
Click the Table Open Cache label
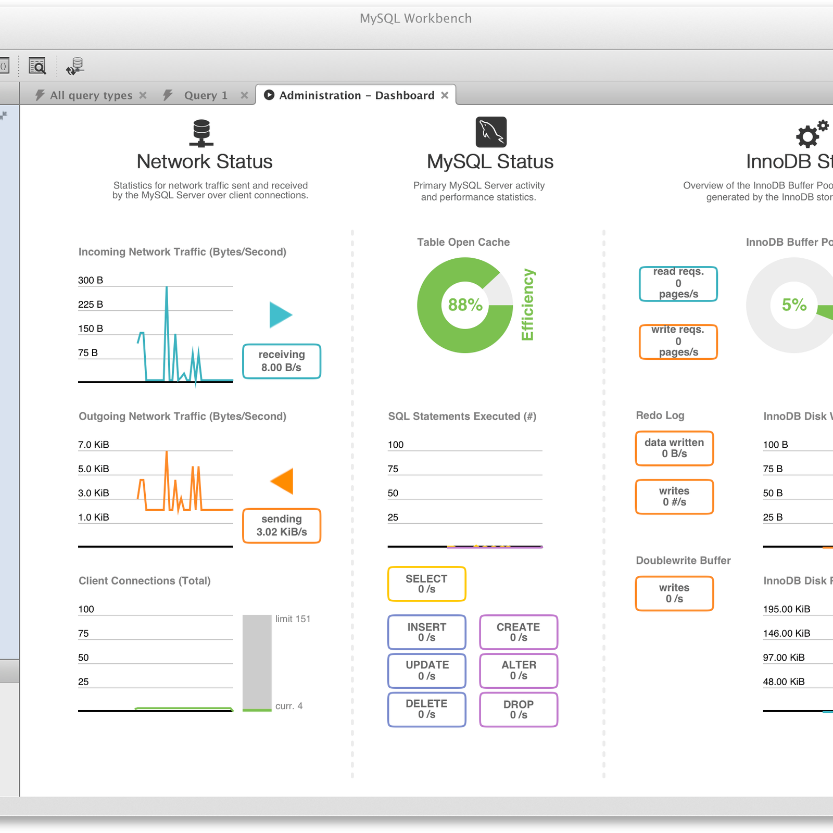pos(463,242)
